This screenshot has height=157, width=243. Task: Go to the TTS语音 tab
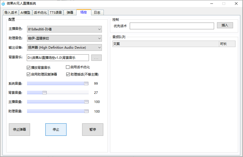click(x=56, y=13)
